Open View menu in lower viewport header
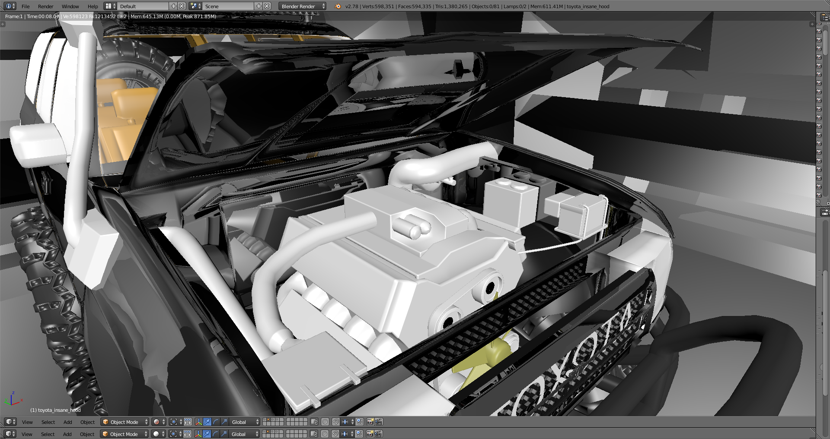Image resolution: width=830 pixels, height=439 pixels. click(x=27, y=434)
